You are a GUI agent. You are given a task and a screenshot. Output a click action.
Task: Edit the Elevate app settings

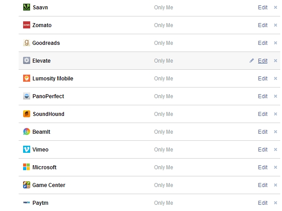262,61
